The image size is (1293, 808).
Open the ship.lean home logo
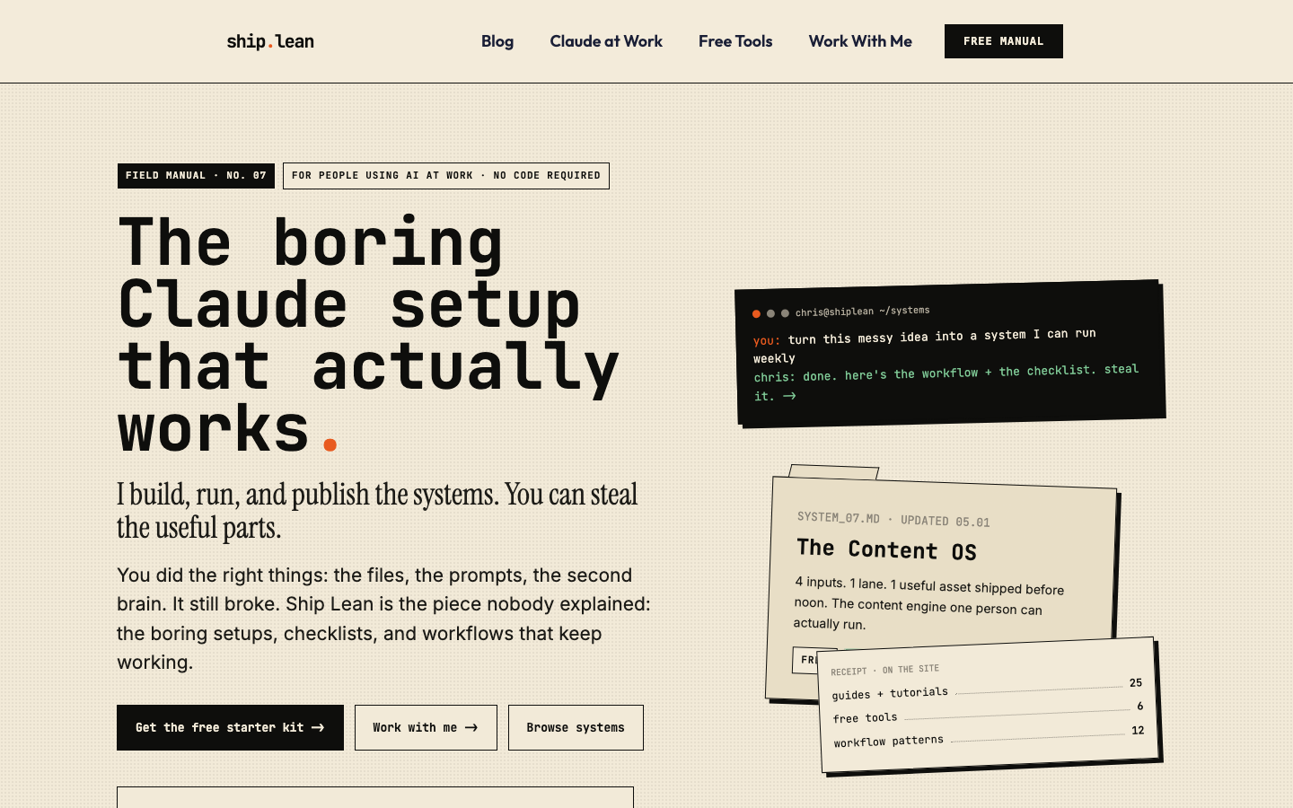[x=270, y=41]
